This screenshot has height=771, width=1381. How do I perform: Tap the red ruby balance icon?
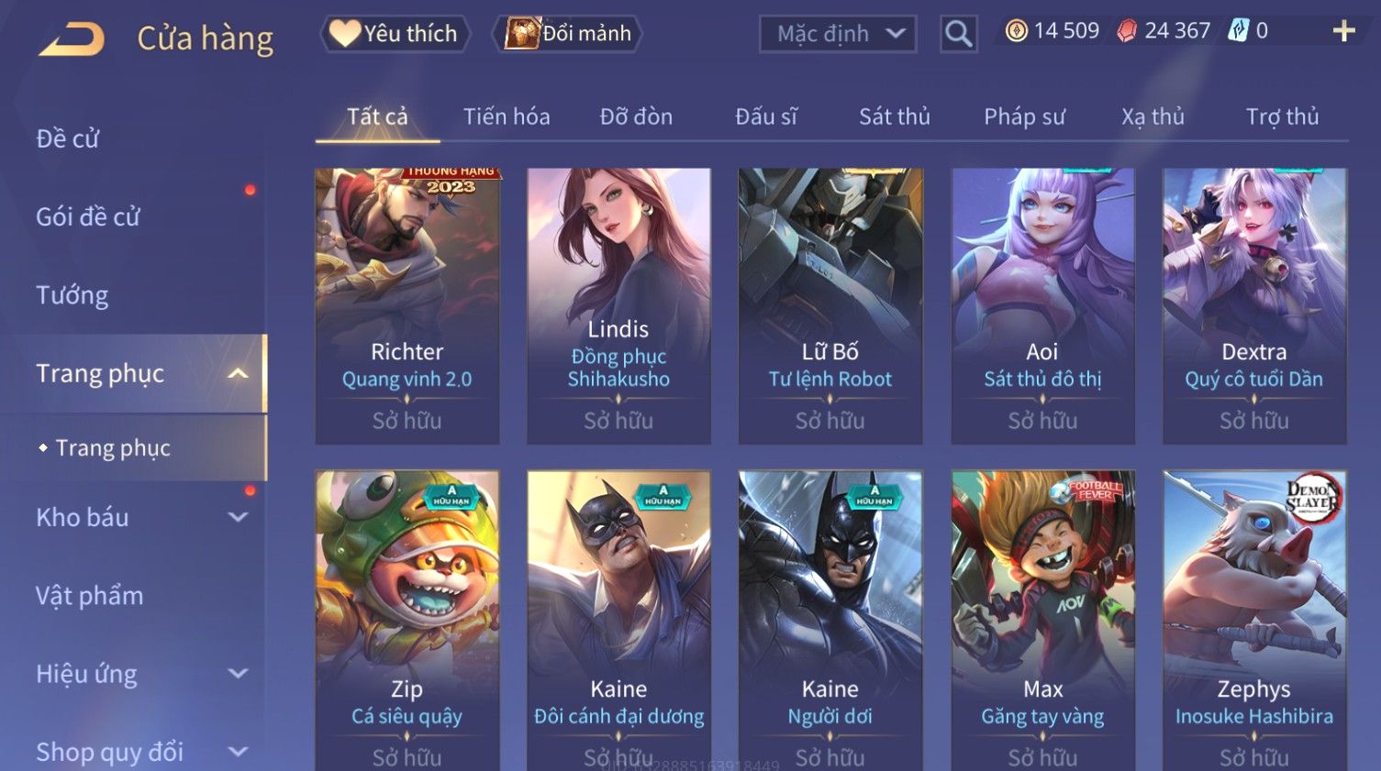1127,31
